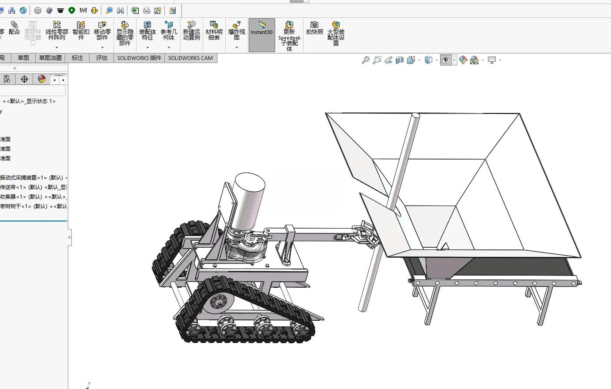Open 装配体特征 Assembly Features
This screenshot has width=611, height=389.
click(x=147, y=31)
